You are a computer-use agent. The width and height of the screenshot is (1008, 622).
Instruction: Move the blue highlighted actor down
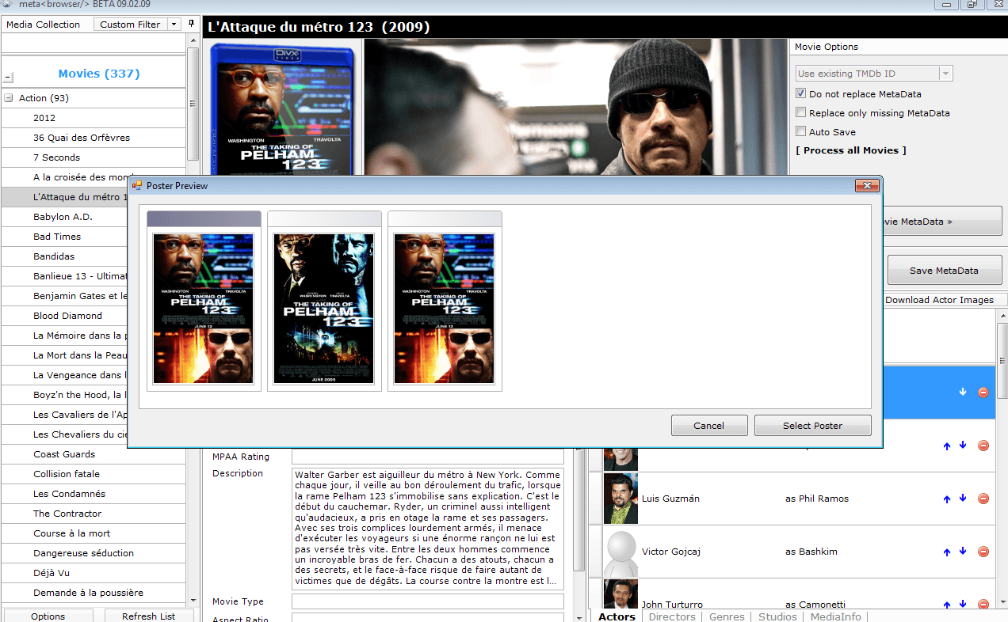(x=963, y=392)
